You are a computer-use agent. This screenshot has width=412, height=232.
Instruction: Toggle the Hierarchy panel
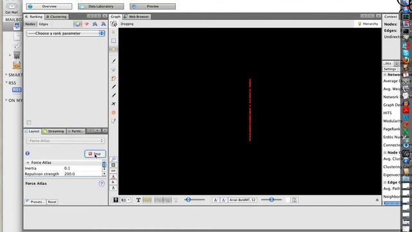click(368, 24)
